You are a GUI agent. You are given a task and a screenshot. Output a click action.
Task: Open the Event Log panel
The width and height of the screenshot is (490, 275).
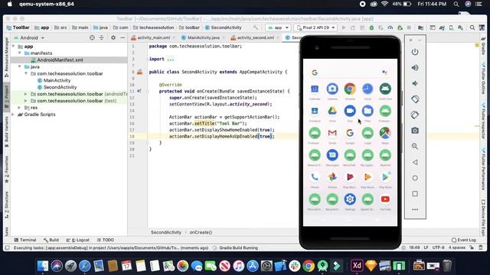click(x=463, y=240)
